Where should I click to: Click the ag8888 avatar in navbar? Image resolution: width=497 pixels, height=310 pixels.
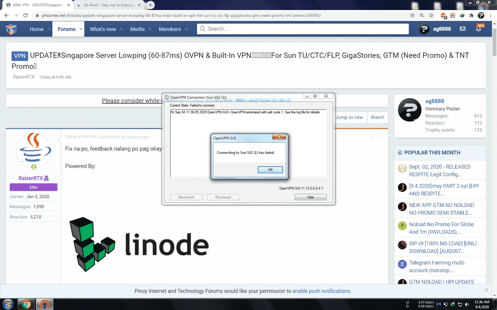pyautogui.click(x=424, y=29)
